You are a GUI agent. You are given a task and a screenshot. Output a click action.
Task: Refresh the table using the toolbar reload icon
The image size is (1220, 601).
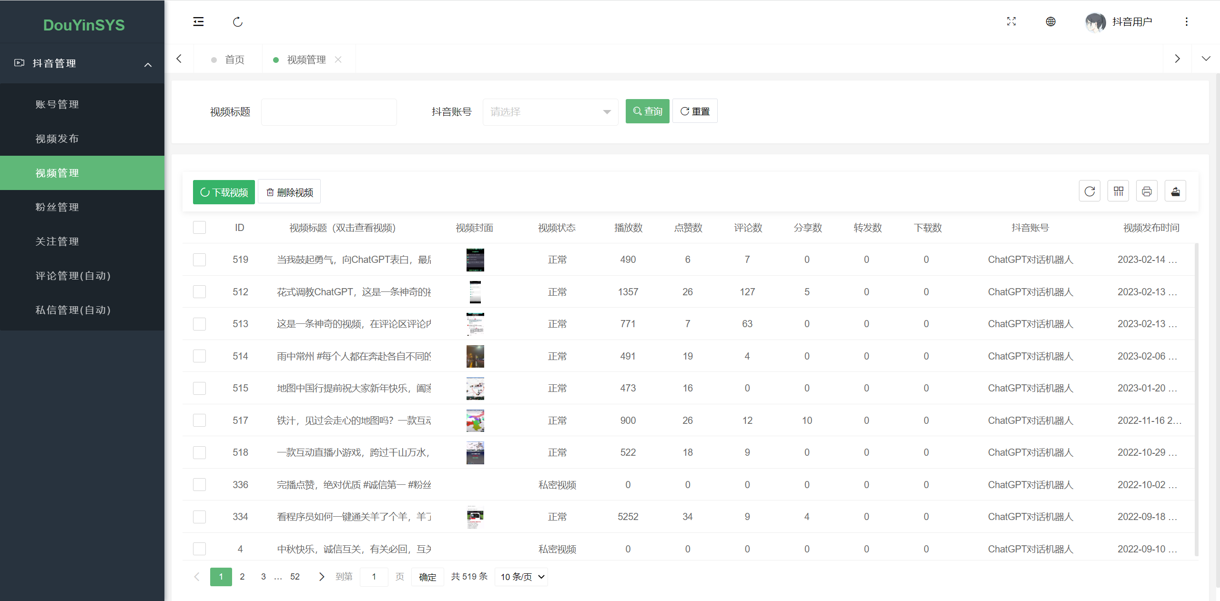coord(1089,191)
